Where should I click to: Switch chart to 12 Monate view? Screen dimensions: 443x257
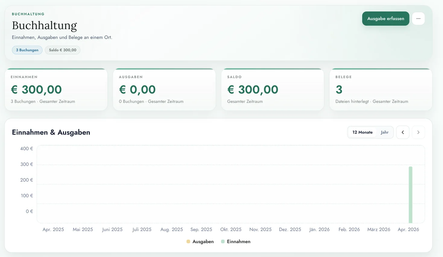tap(362, 132)
